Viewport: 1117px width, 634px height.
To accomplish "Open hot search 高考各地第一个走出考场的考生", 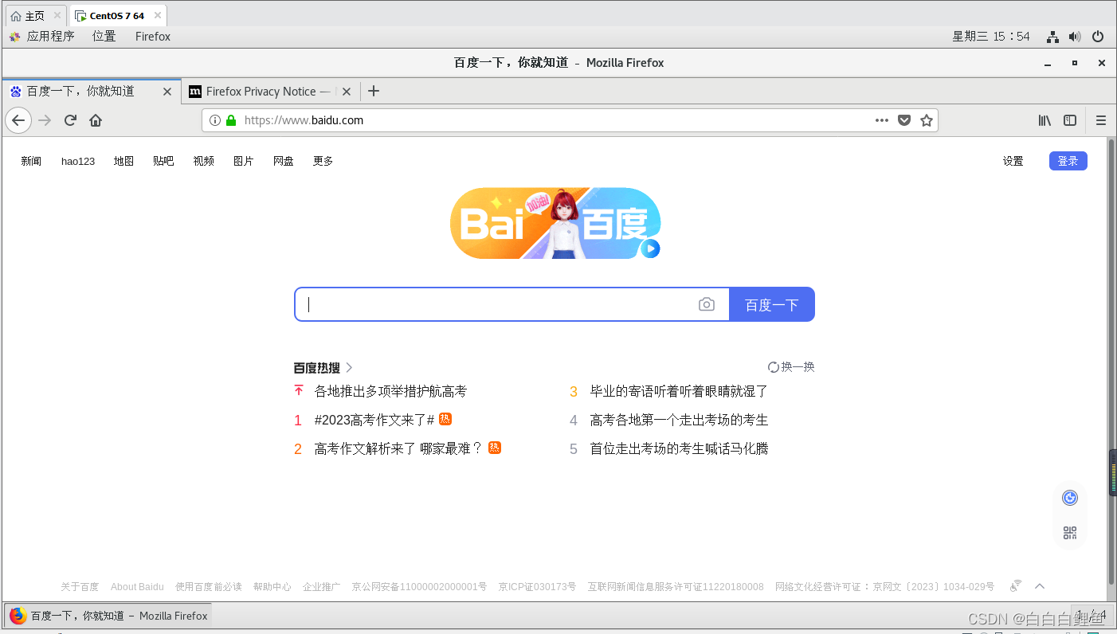I will click(x=679, y=420).
